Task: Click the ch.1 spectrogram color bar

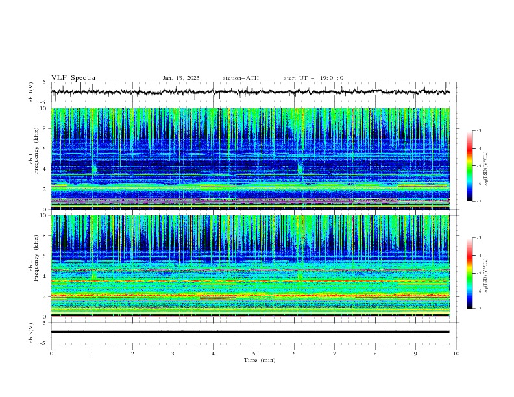Action: (469, 166)
